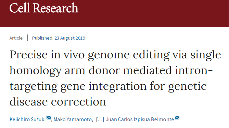229x128 pixels.
Task: Click the Published: 23 August 2019 date
Action: [59, 38]
